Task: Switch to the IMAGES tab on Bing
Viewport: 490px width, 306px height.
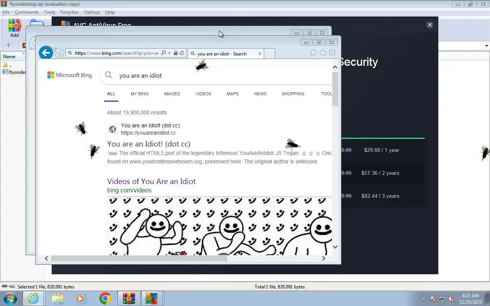Action: (x=172, y=94)
